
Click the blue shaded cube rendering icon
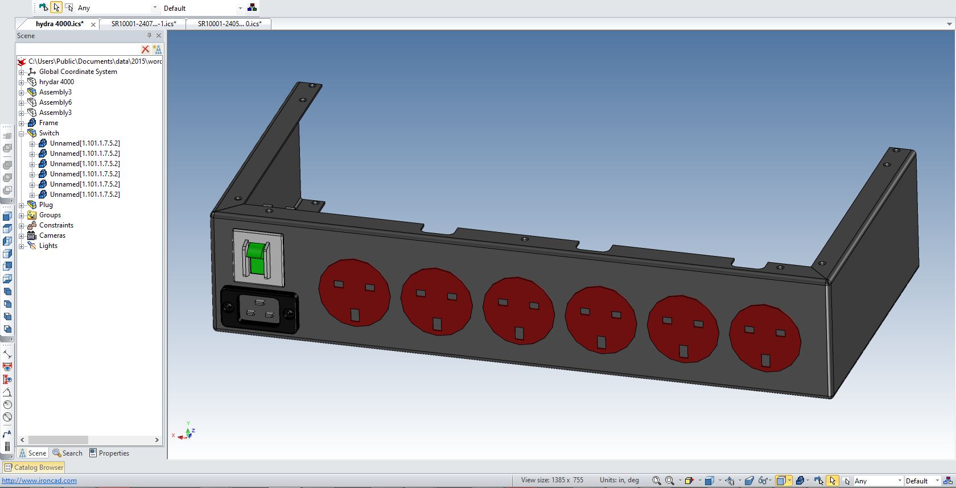pos(709,481)
